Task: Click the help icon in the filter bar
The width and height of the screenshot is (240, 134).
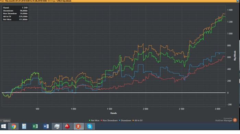Action: point(238,1)
